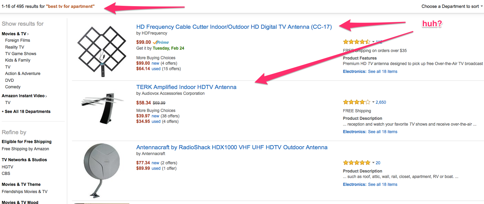The image size is (484, 204).
Task: Expand See All 18 Departments
Action: (26, 112)
